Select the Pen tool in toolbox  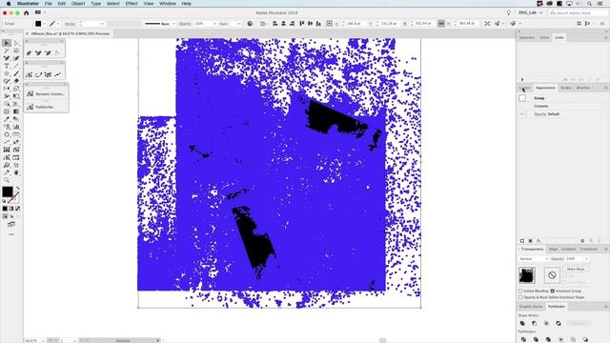7,58
